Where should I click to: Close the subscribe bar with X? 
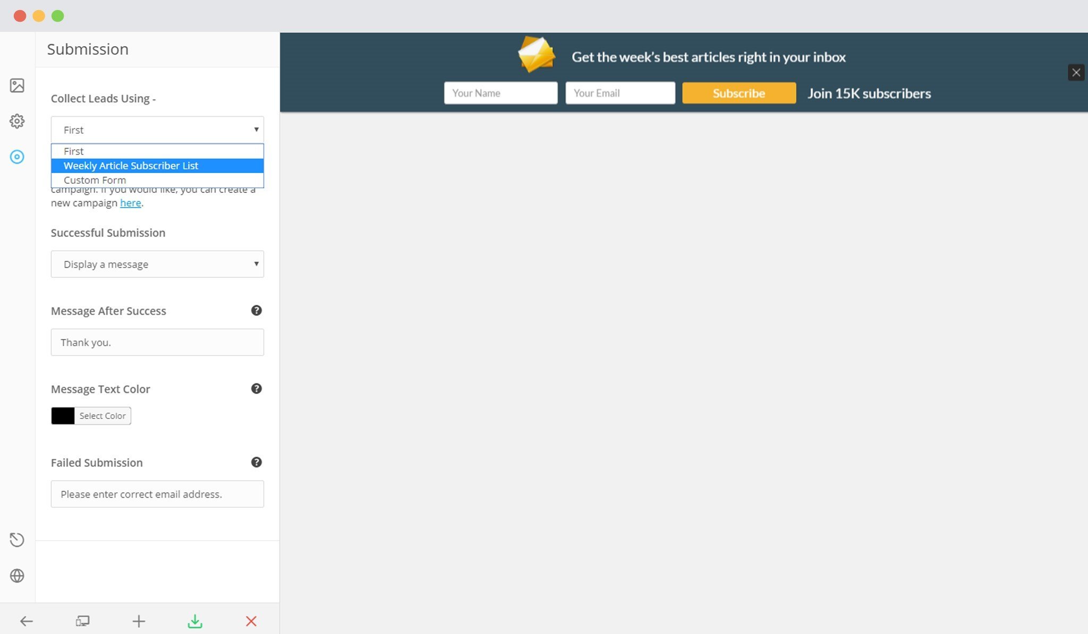[1076, 72]
